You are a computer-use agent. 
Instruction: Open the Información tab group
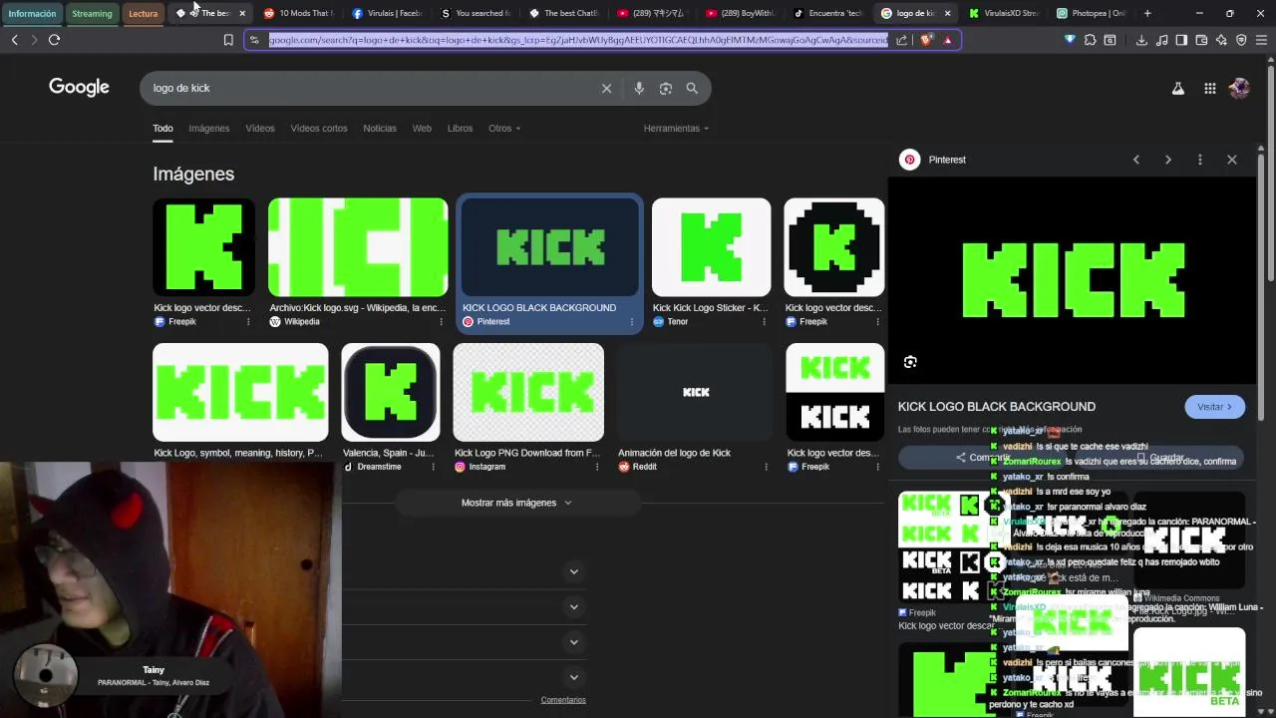click(32, 13)
